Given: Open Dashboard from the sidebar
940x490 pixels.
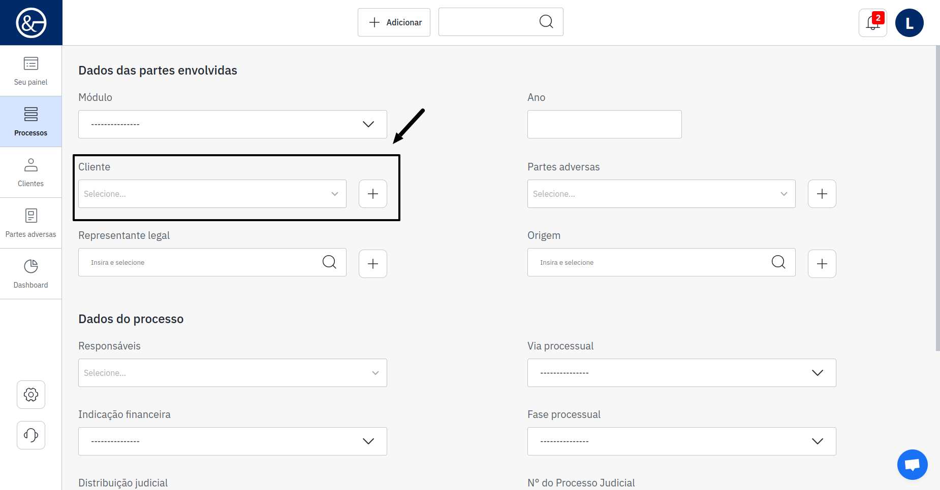Looking at the screenshot, I should coord(31,274).
